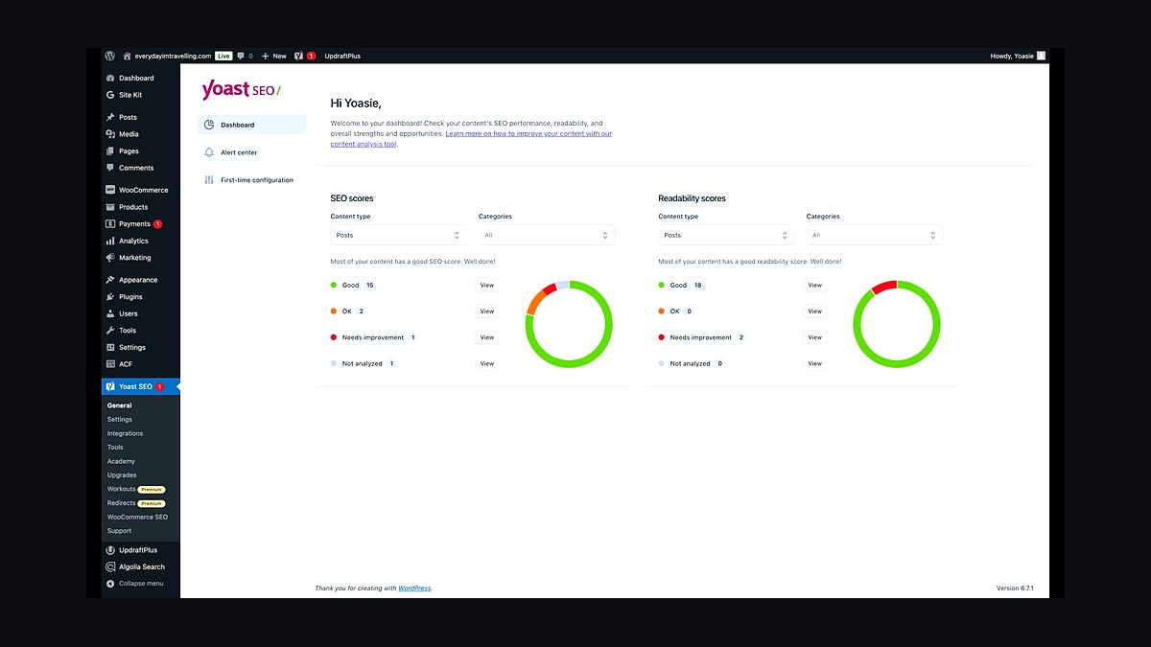Viewport: 1151px width, 647px height.
Task: Click the plus New button in admin bar
Action: pos(274,56)
